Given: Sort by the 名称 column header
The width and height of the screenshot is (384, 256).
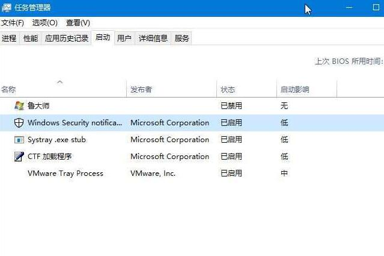Looking at the screenshot, I should coord(8,90).
